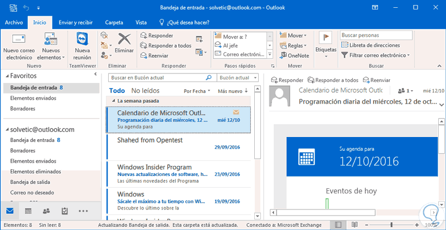Click Nuevo correo electrónico icon

19,38
